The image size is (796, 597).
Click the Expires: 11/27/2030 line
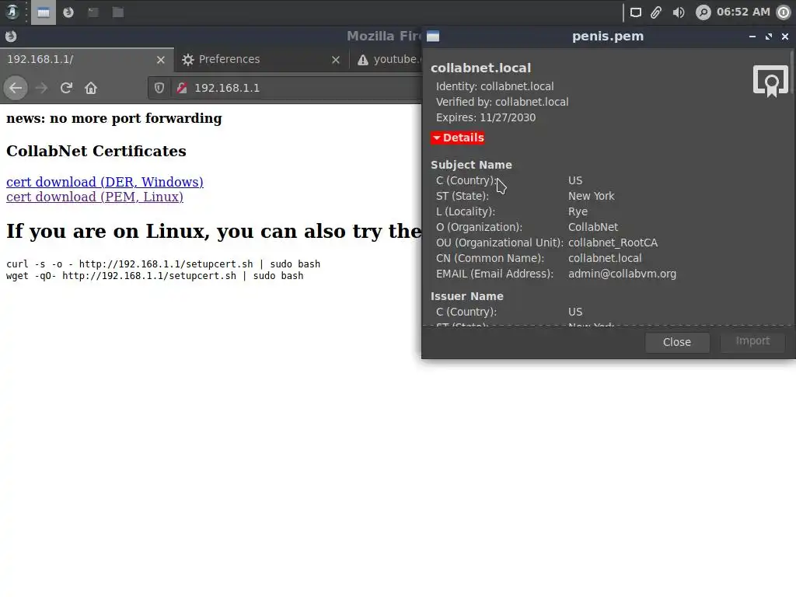click(486, 118)
